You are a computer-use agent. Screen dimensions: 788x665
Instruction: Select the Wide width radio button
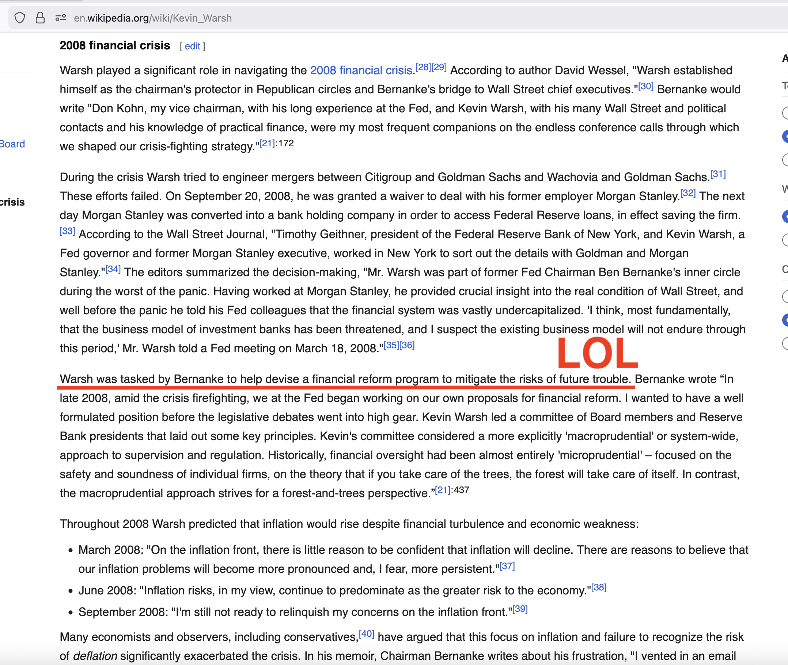[x=785, y=240]
